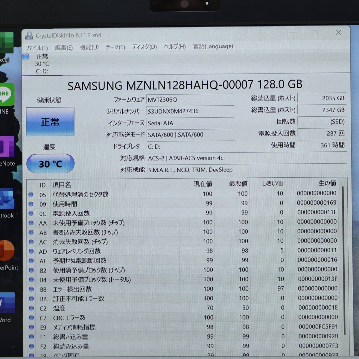Select the メディア消耗指標 attribute name
The height and width of the screenshot is (359, 359).
pyautogui.click(x=74, y=327)
